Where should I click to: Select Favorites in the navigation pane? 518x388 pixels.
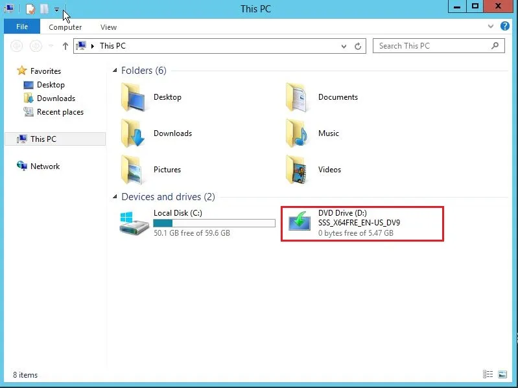pyautogui.click(x=45, y=71)
